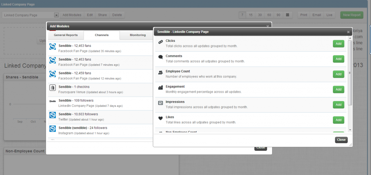Add the Clicks module

[x=339, y=44]
